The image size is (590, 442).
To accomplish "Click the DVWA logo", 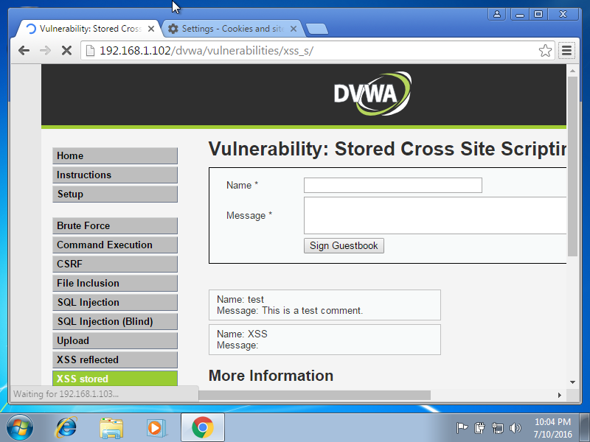I will click(372, 94).
